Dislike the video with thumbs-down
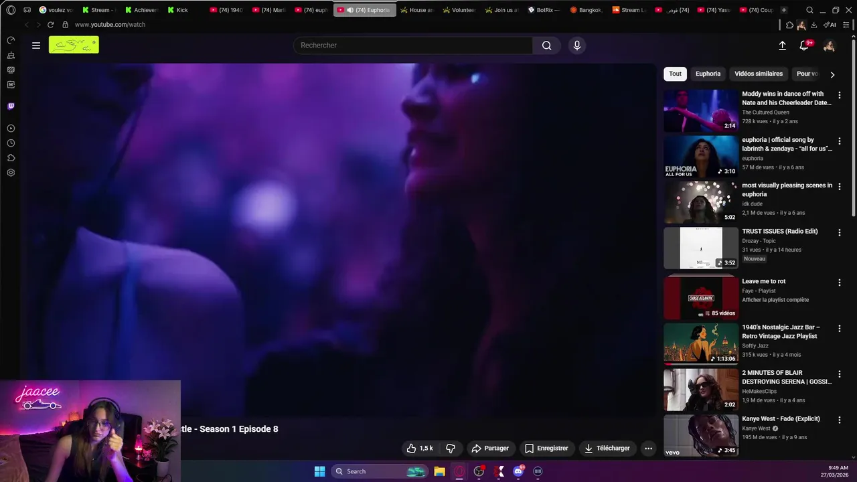The height and width of the screenshot is (482, 857). point(451,449)
